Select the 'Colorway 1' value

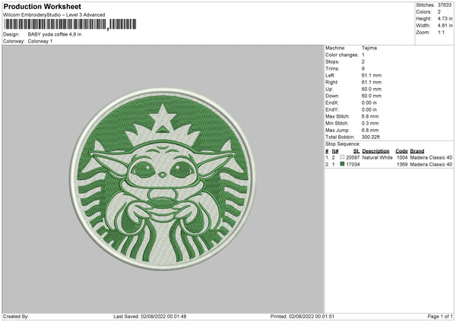[40, 41]
